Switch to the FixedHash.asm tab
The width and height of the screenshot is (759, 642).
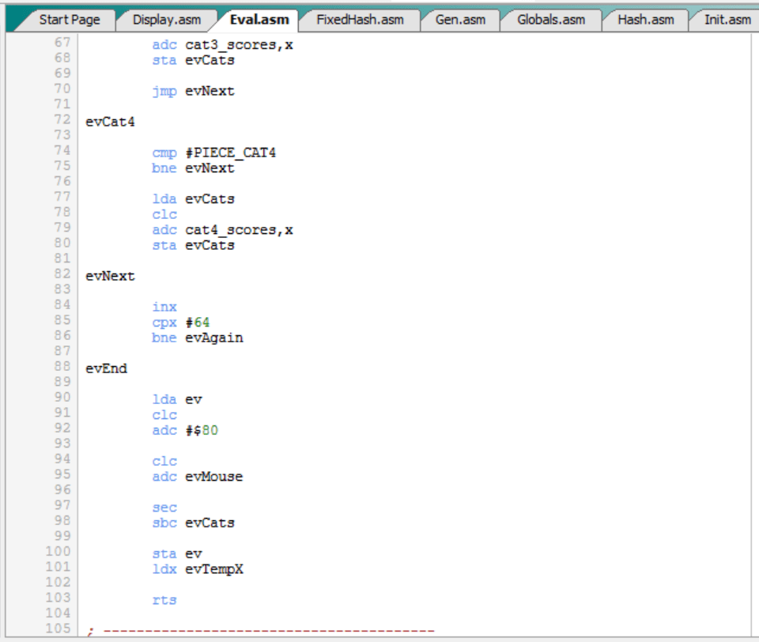(360, 20)
